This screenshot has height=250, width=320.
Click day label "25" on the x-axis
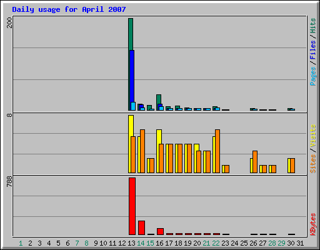click(x=244, y=243)
